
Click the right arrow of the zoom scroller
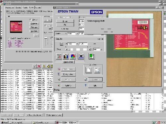[90, 49]
